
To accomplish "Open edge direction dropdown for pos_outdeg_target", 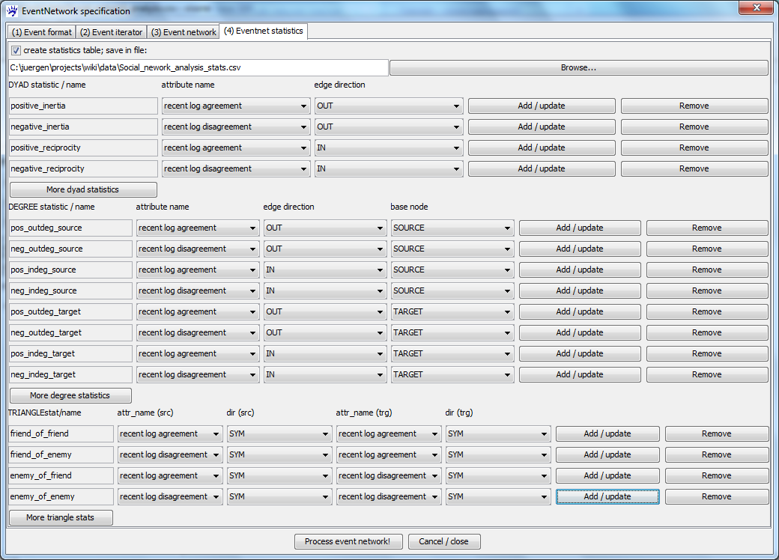I will (324, 311).
